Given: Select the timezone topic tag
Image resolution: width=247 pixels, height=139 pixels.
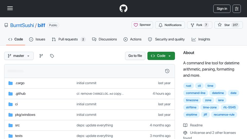Looking at the screenshot, I should 192,100.
